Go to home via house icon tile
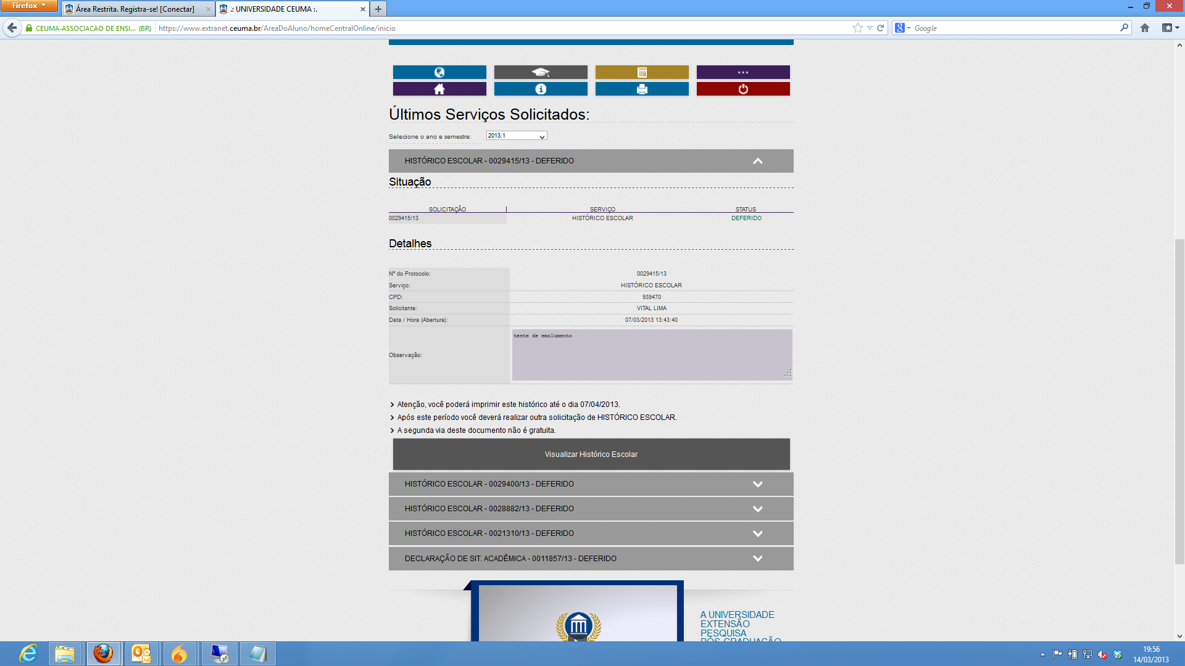The height and width of the screenshot is (666, 1185). tap(439, 89)
